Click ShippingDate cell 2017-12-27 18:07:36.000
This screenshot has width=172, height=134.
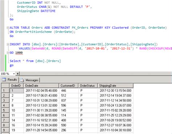pos(115,125)
